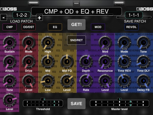153x115 pixels.
Task: Click the modulation Level knob
Action: (105, 81)
